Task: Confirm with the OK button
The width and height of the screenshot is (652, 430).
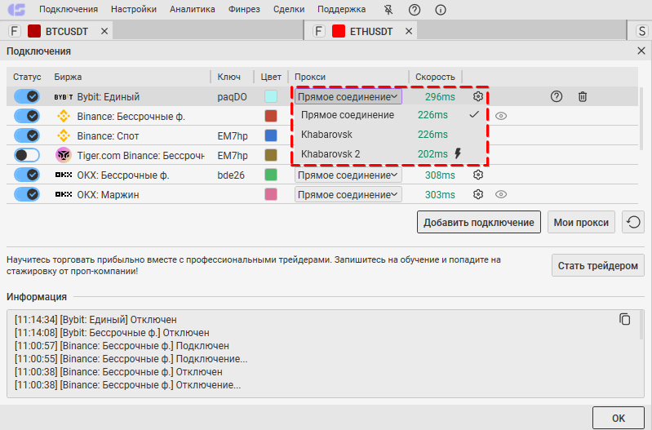Action: pyautogui.click(x=619, y=418)
